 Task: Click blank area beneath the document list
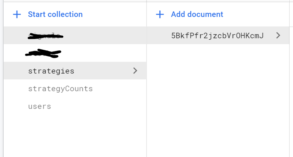click(218, 101)
